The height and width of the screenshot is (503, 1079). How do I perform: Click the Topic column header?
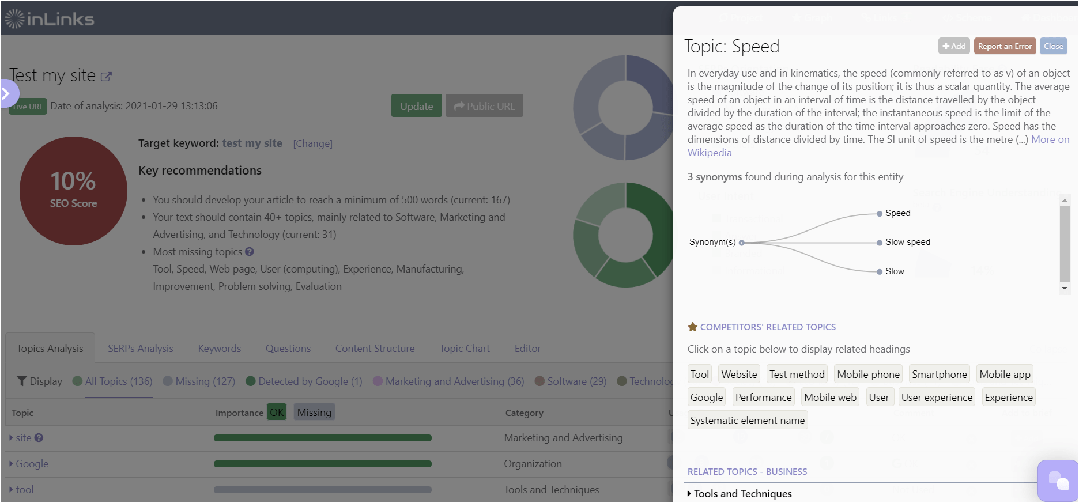point(22,413)
